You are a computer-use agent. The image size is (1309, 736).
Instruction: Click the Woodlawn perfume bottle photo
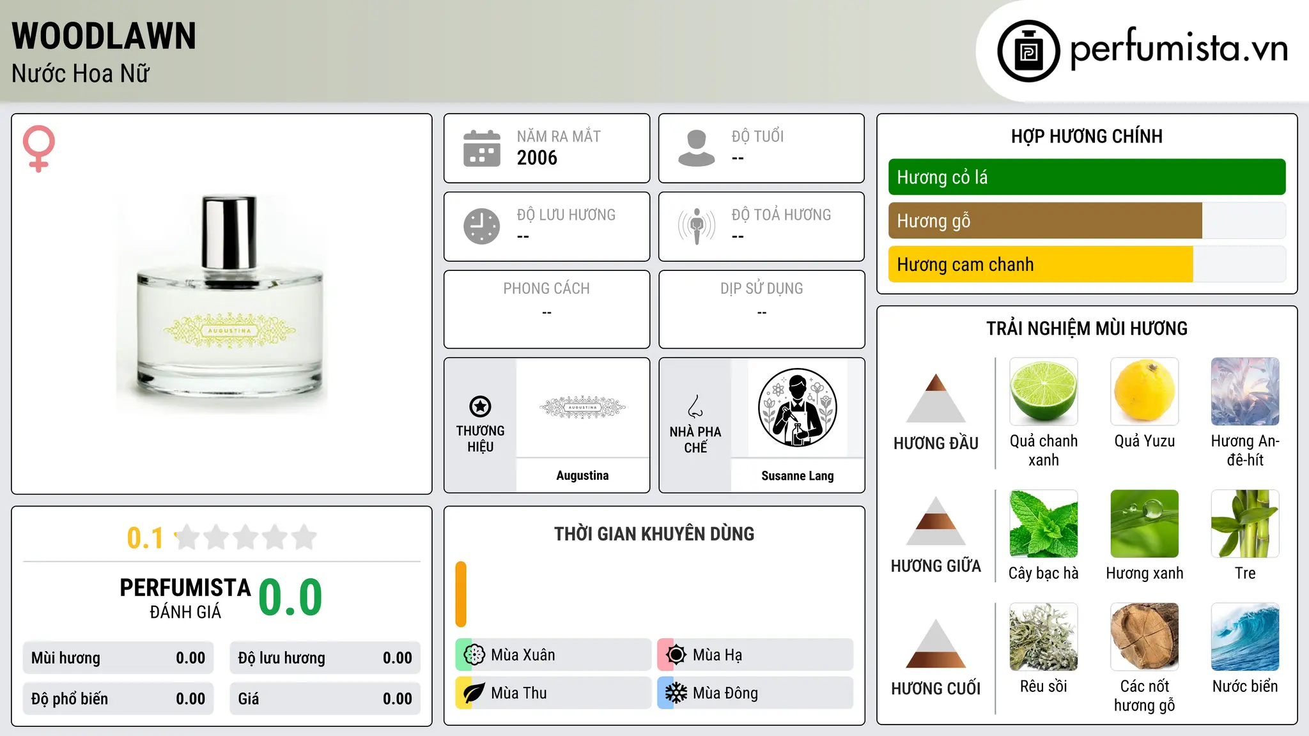tap(222, 304)
